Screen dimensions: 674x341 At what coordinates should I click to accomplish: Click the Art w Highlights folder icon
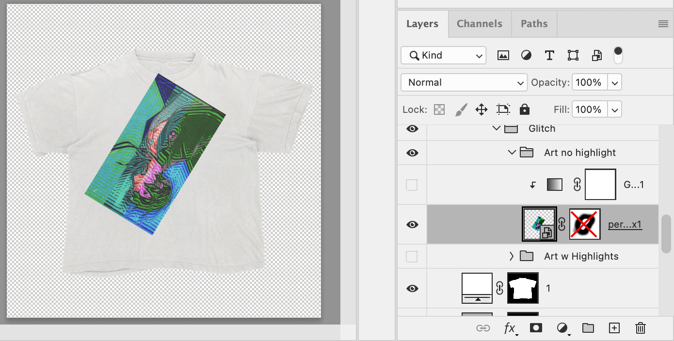point(527,256)
